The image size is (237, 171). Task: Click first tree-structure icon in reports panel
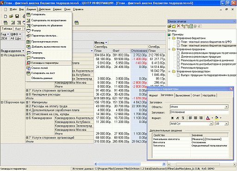click(183, 26)
